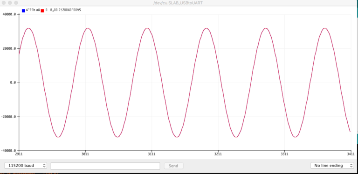Close the serial plotter window
Screen dimensions: 358x174
(x=4, y=3)
